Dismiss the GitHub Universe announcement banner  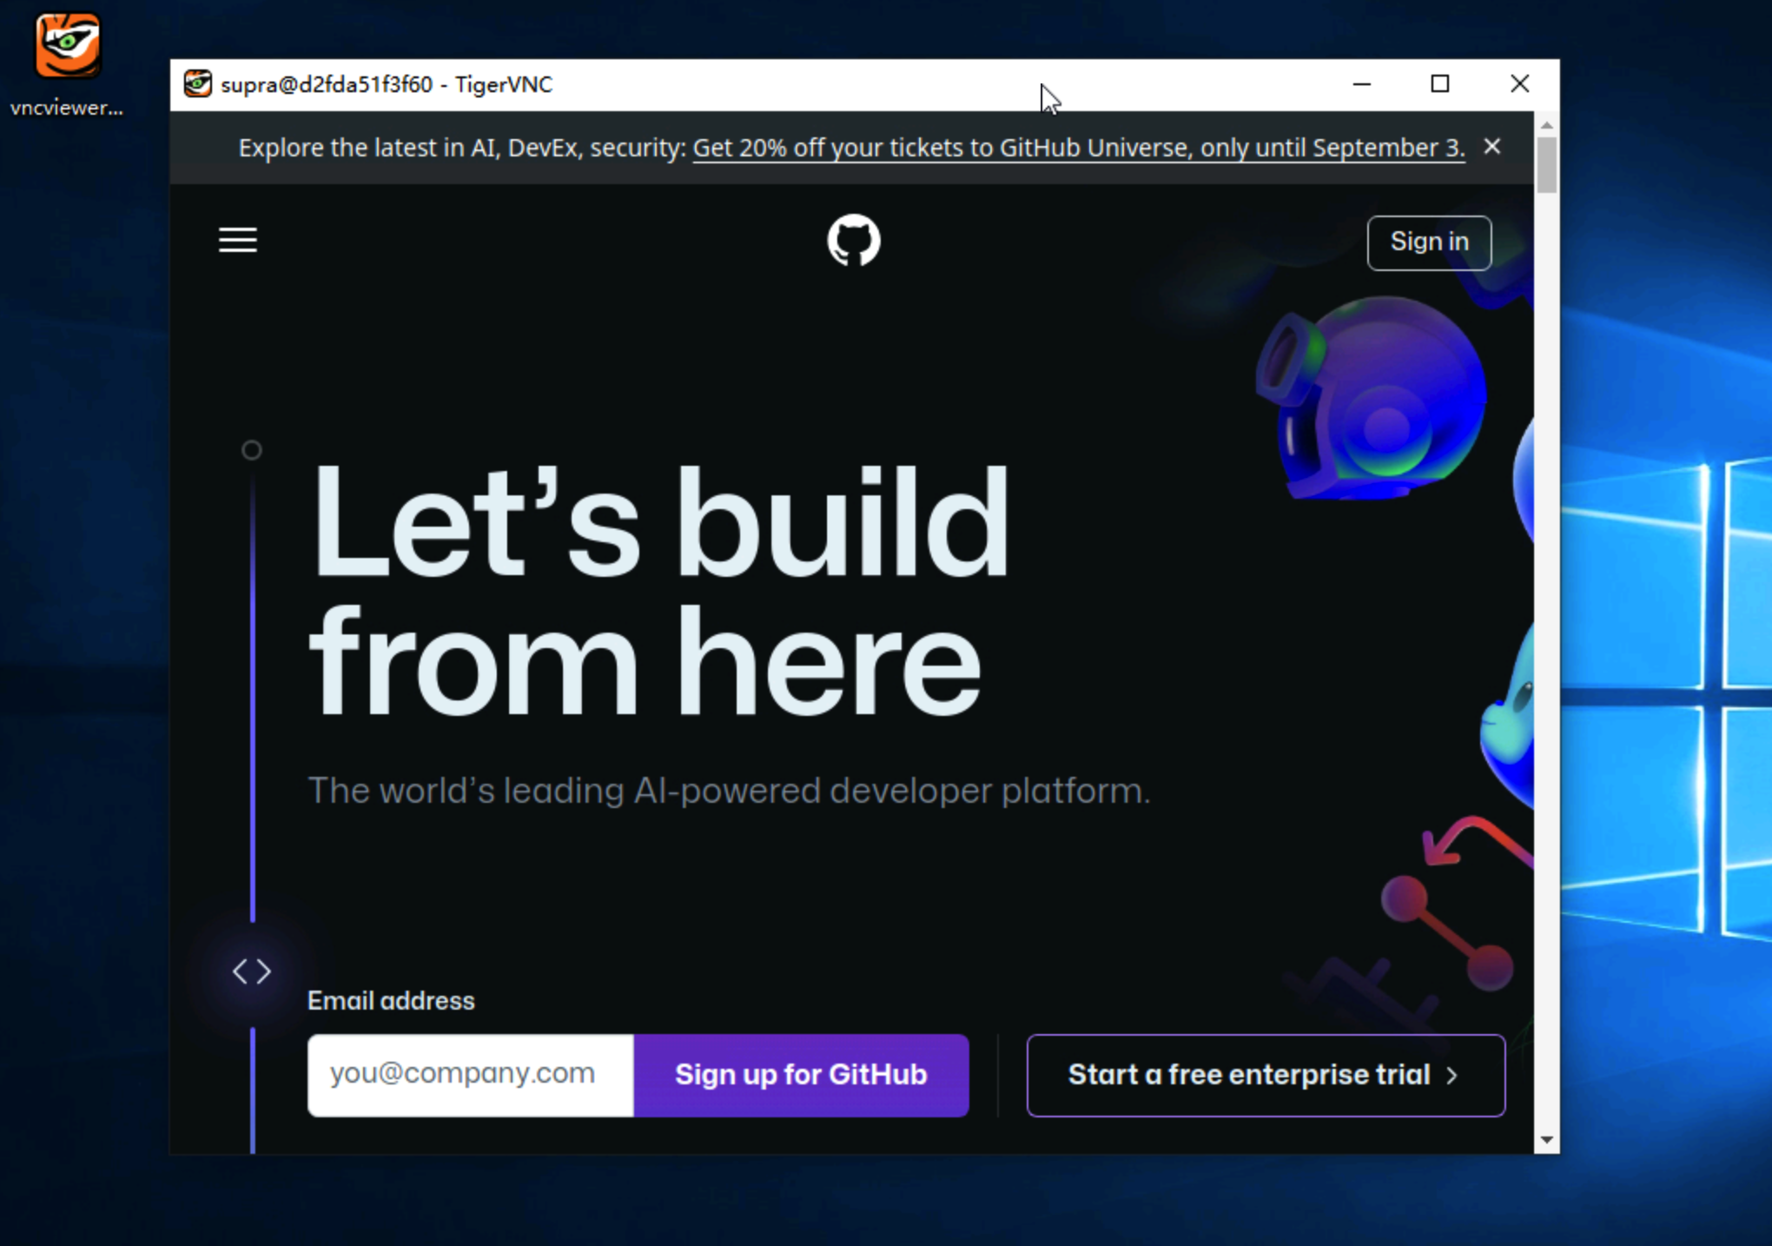[1491, 147]
